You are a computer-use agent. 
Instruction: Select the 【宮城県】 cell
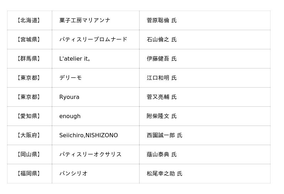tap(29, 40)
